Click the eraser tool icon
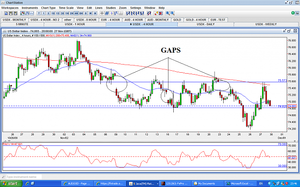Image resolution: width=300 pixels, height=187 pixels. pyautogui.click(x=156, y=13)
